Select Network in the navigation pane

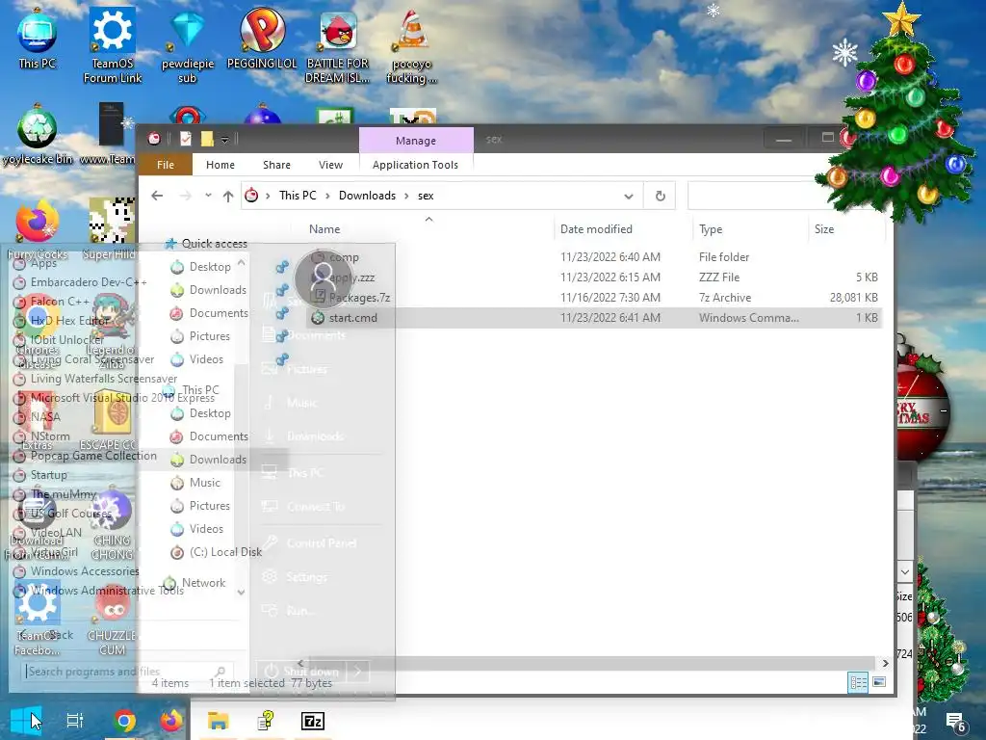[x=203, y=583]
